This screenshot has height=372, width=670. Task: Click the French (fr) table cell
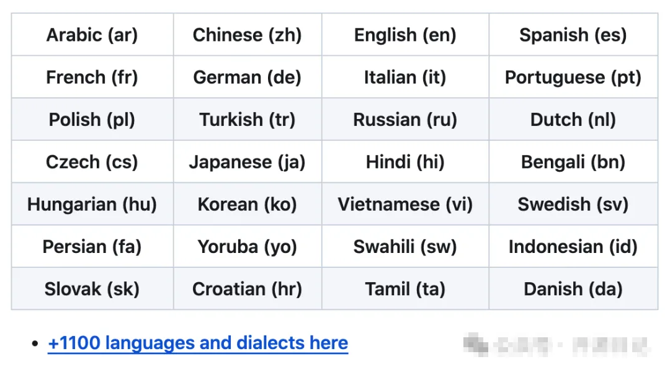click(x=92, y=77)
